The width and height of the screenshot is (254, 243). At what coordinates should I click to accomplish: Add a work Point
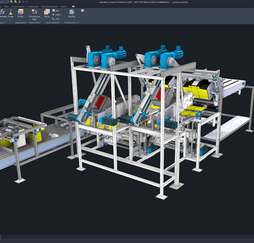point(56,15)
